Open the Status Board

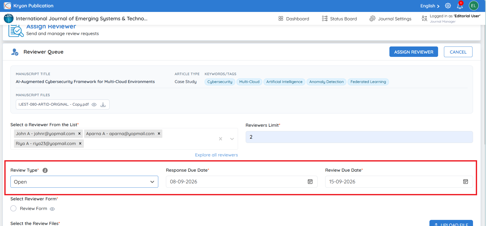pyautogui.click(x=339, y=19)
